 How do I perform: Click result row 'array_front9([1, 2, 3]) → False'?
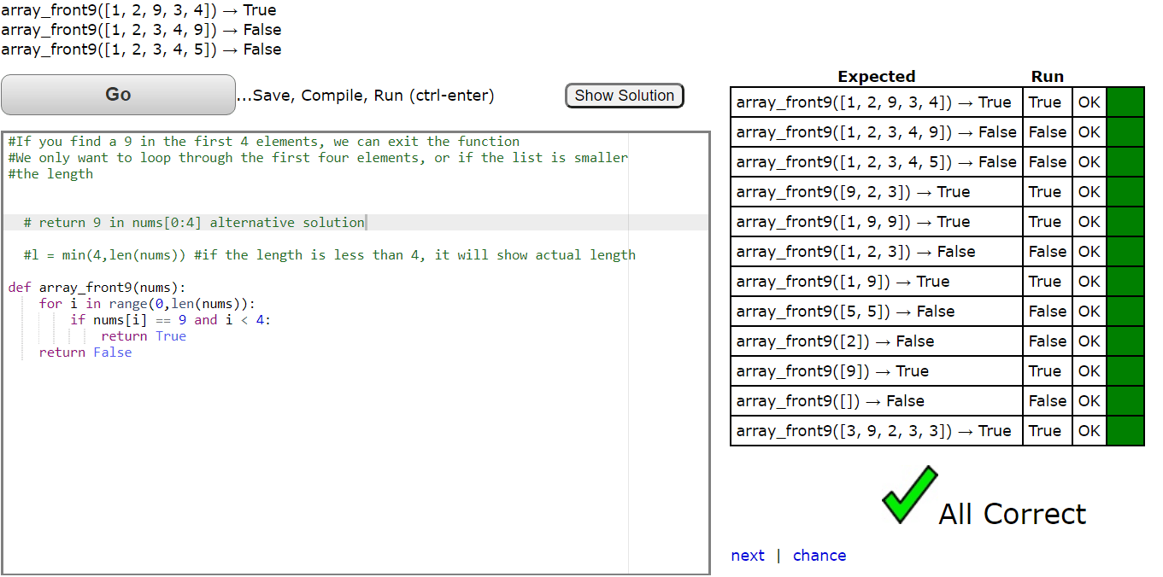pos(937,252)
